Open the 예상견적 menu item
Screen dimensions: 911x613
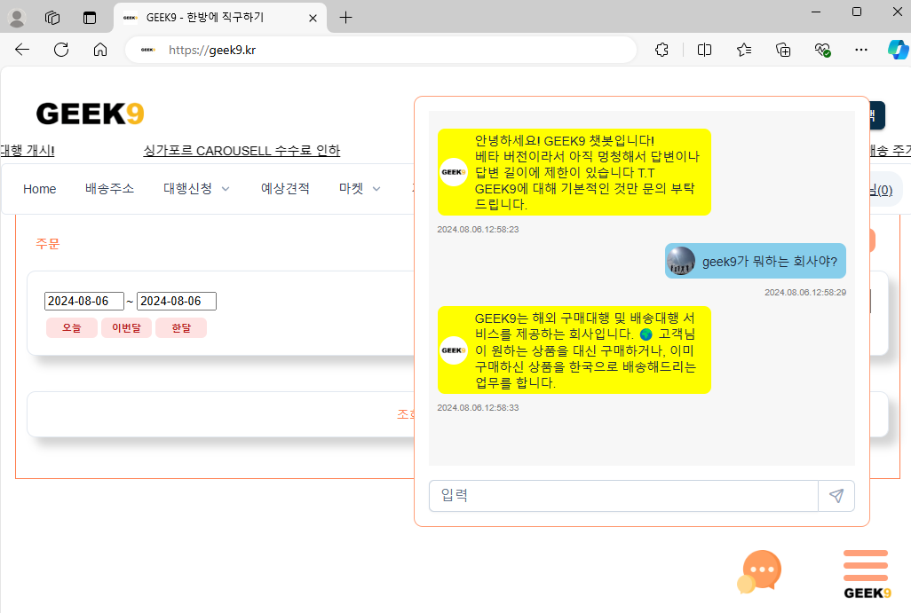(285, 189)
